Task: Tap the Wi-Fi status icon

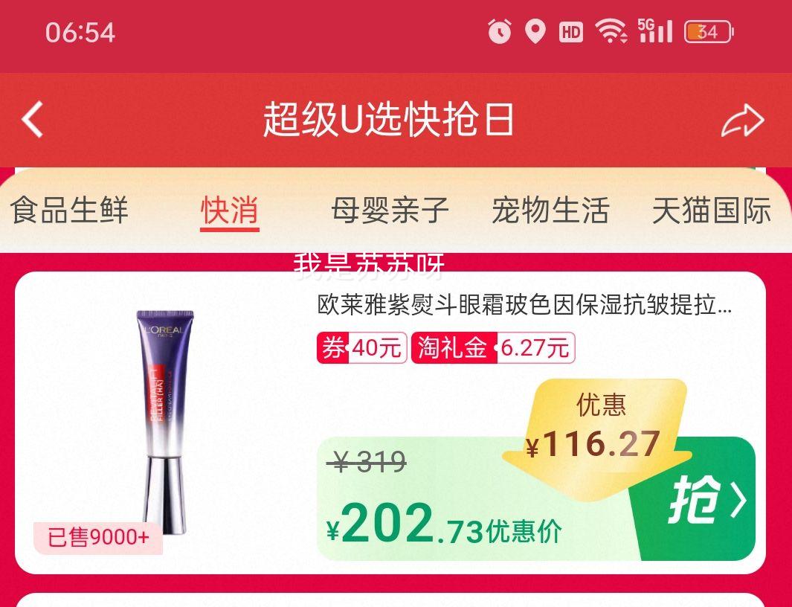Action: 611,31
